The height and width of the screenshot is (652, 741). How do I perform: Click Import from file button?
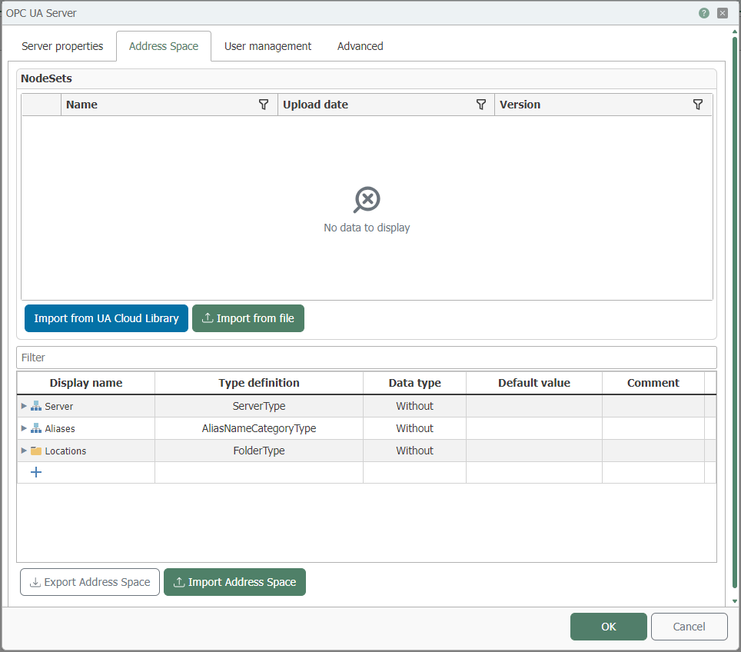click(x=248, y=318)
